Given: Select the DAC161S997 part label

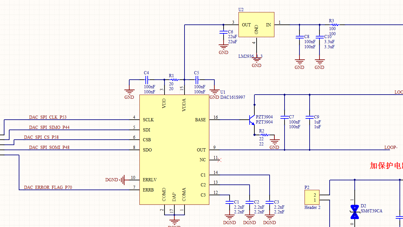Looking at the screenshot, I should pos(233,97).
